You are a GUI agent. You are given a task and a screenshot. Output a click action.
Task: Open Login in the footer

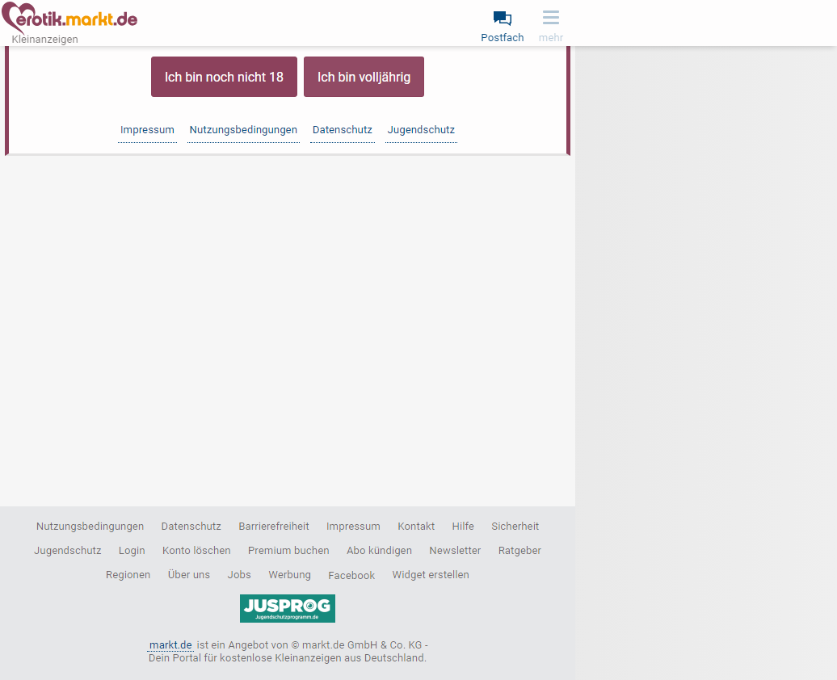132,550
